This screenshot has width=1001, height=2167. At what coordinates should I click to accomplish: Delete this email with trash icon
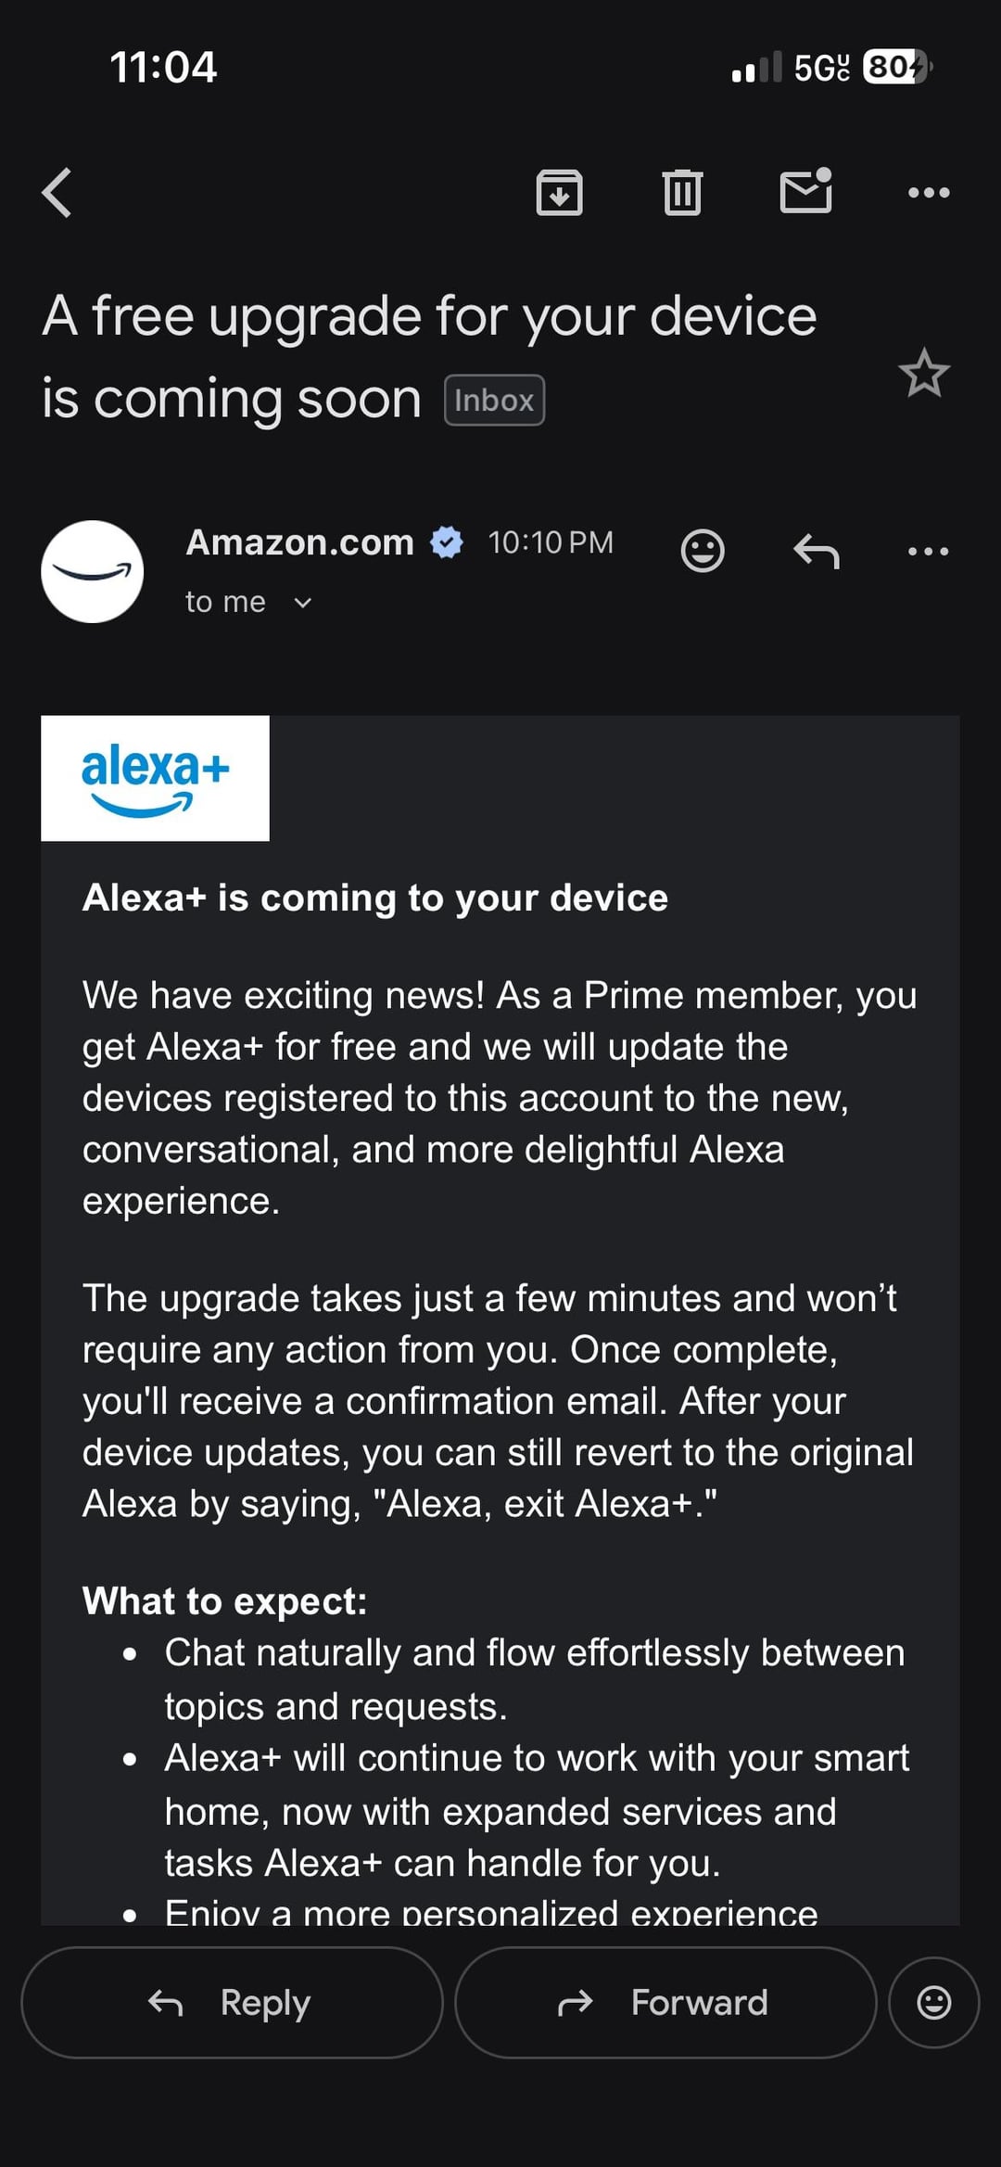pos(682,193)
